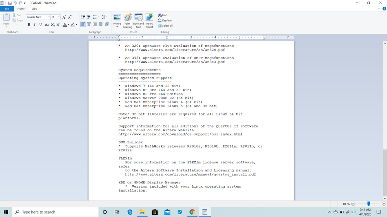Click the zoom slider handle

click(368, 204)
